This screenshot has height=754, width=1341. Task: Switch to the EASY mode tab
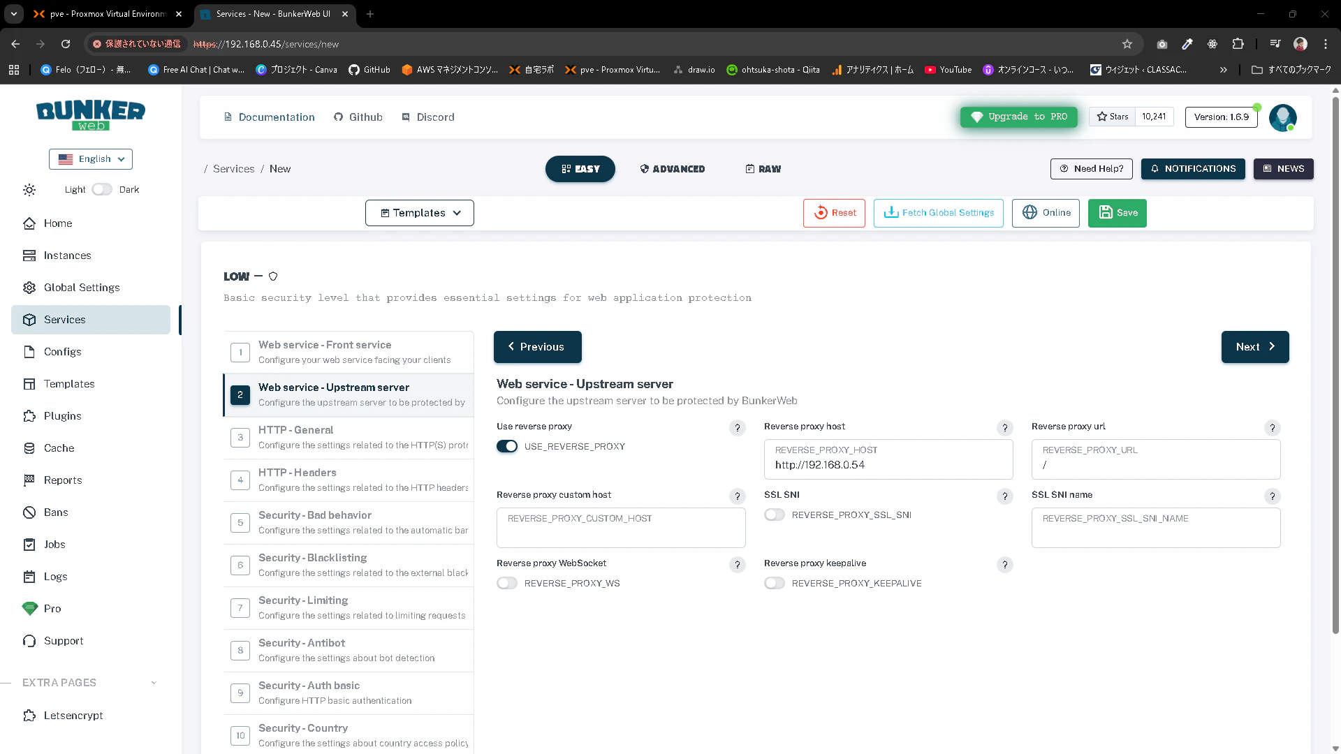click(x=580, y=169)
